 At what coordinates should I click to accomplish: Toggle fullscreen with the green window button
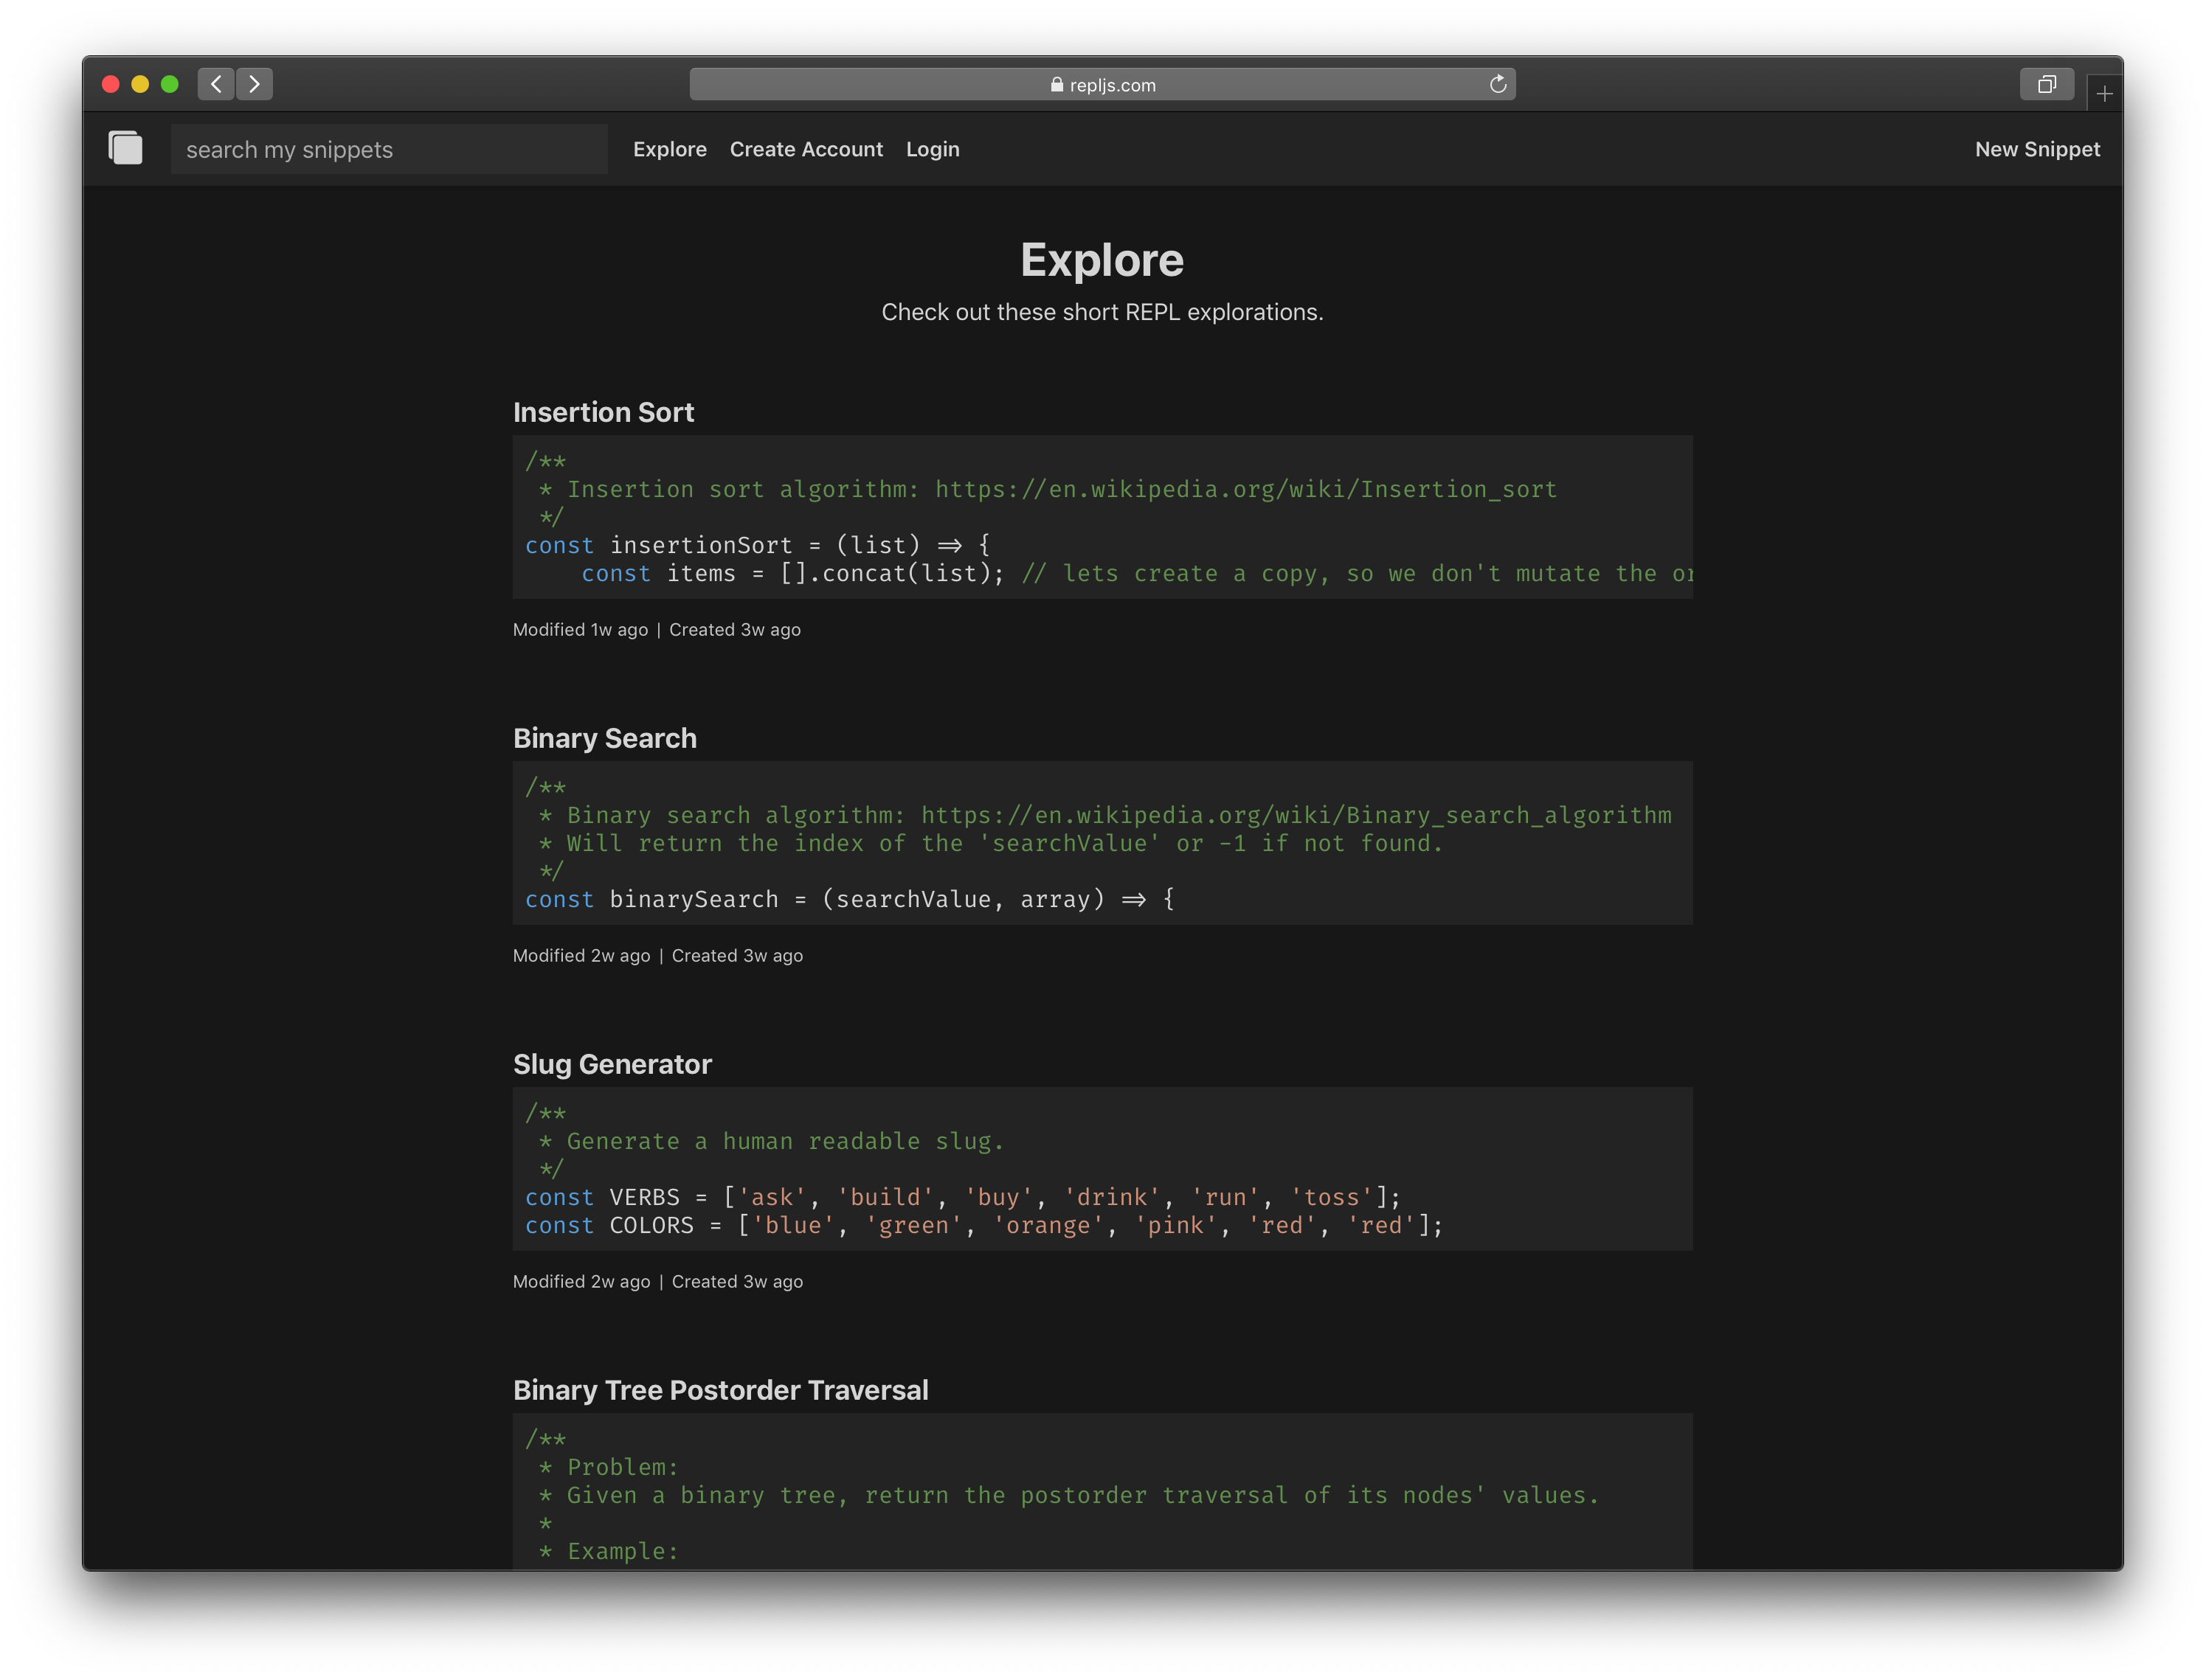172,84
